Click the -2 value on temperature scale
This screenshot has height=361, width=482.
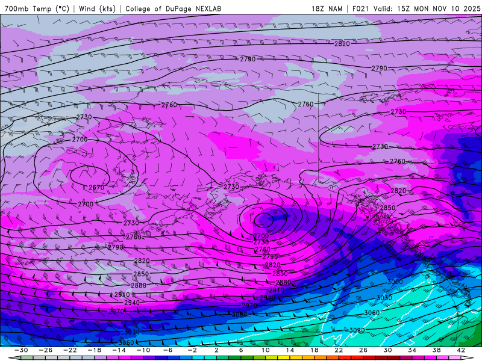(x=192, y=350)
